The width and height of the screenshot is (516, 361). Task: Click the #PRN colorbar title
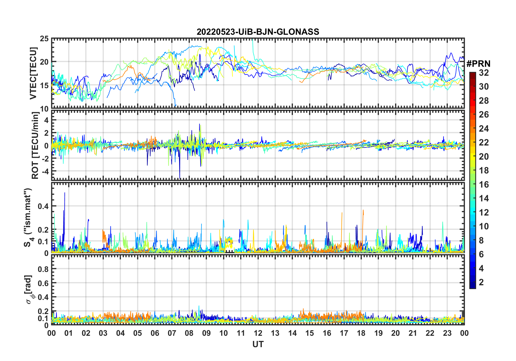pos(478,64)
